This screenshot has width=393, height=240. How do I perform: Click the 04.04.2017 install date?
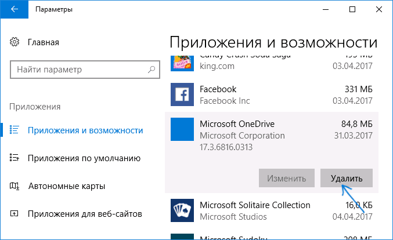352,216
